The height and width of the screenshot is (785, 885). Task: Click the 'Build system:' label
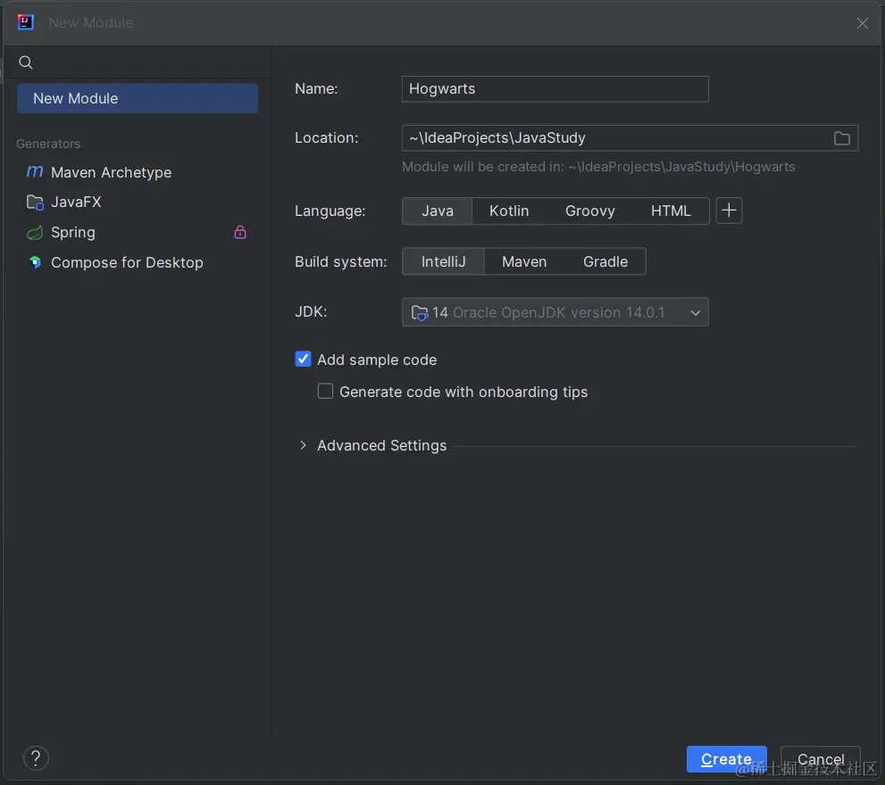[341, 261]
